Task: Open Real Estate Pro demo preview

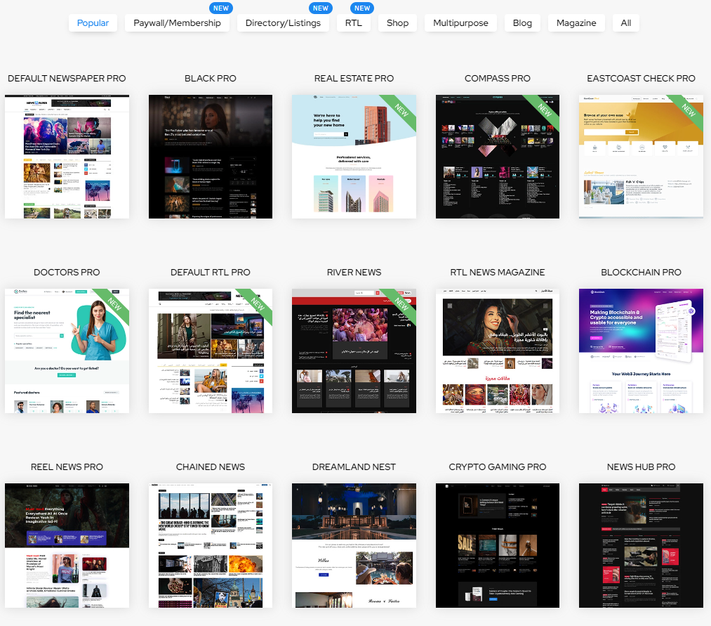Action: [354, 157]
